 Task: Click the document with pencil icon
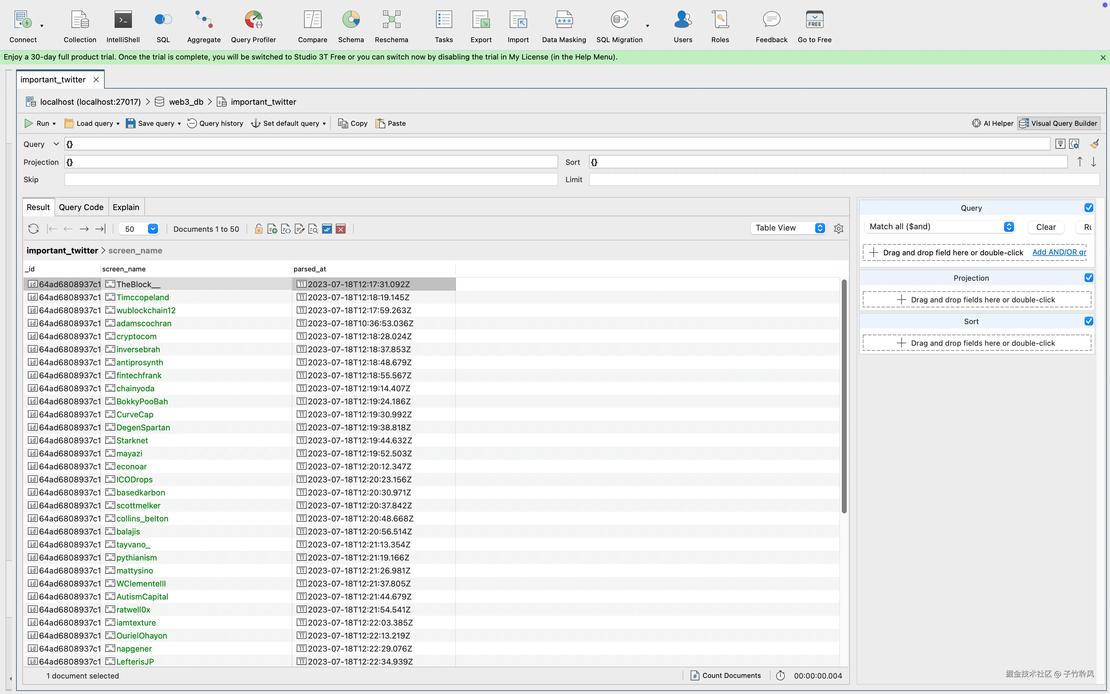click(x=299, y=229)
